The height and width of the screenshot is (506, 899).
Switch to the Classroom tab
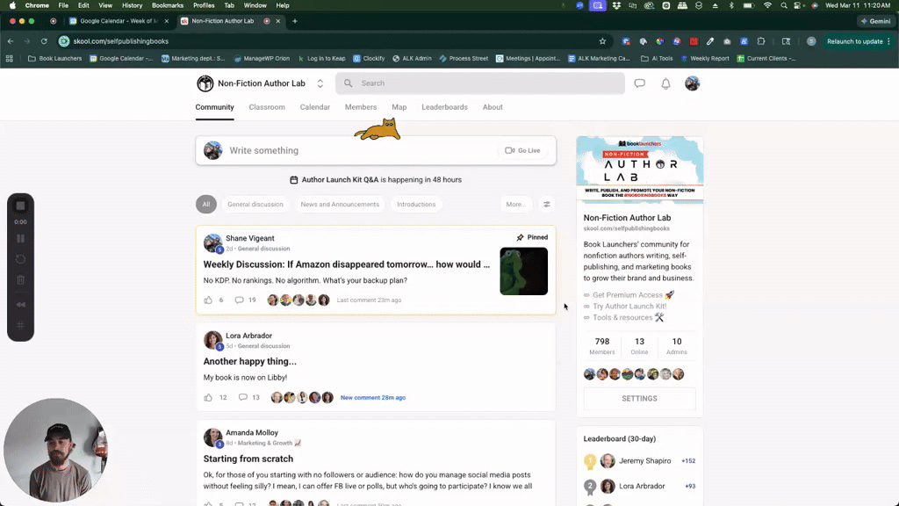point(267,107)
